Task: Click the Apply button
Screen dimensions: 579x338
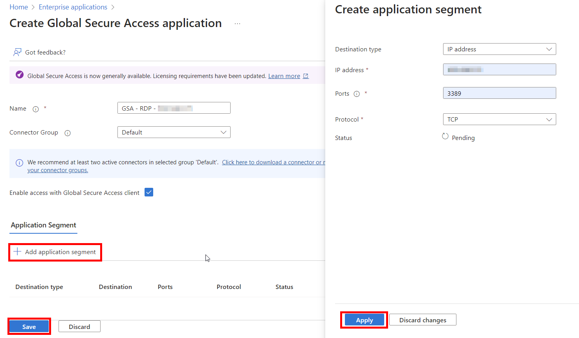Action: 365,320
